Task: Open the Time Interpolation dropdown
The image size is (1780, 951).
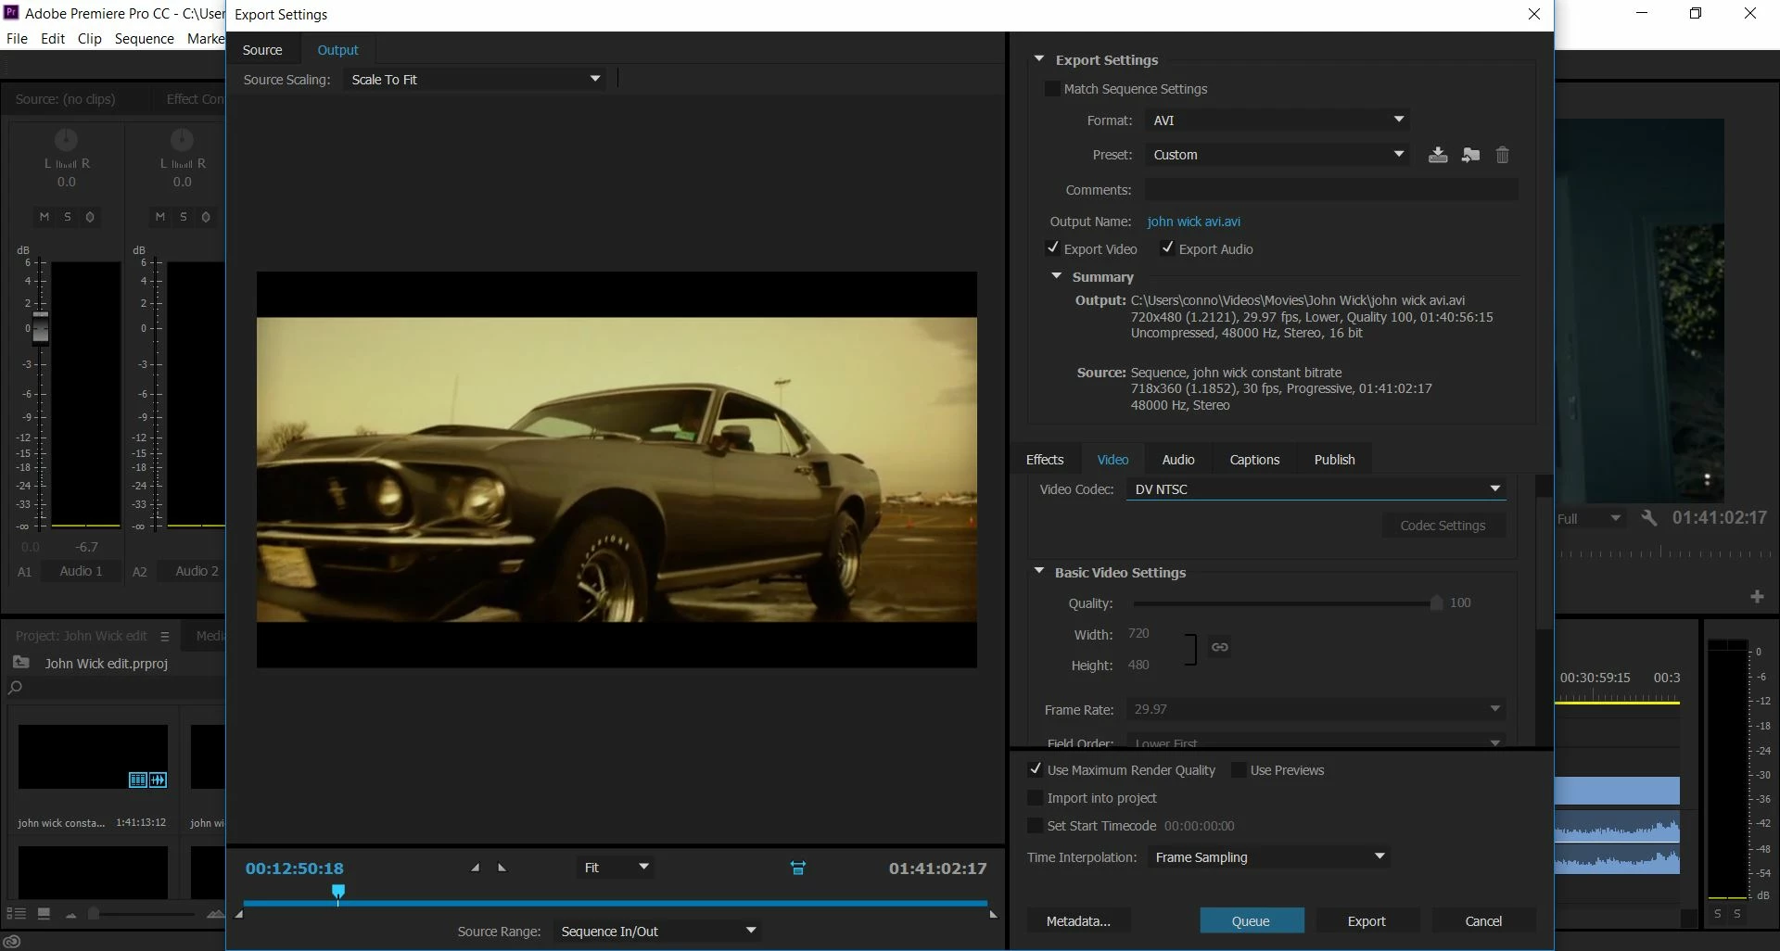Action: (x=1269, y=857)
